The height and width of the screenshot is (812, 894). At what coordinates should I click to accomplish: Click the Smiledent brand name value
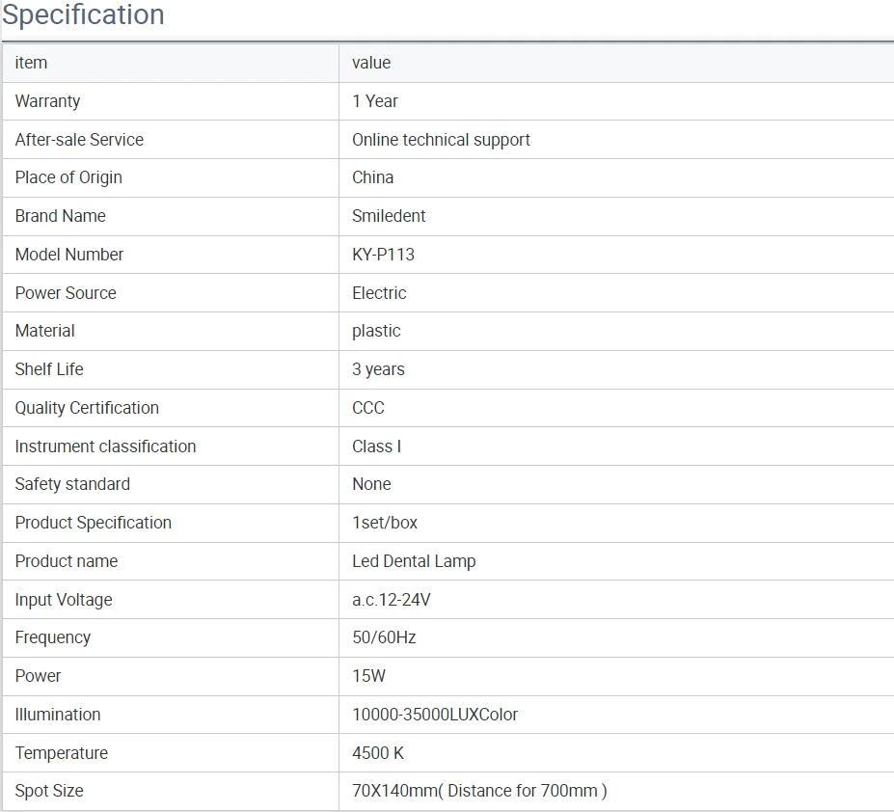coord(389,216)
